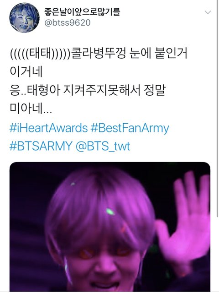Open the tweet author's profile avatar
Viewport: 219px width, 294px height.
coord(25,18)
